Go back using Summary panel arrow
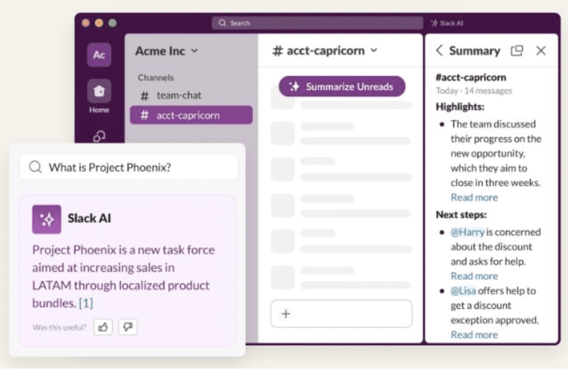This screenshot has width=568, height=369. (440, 51)
